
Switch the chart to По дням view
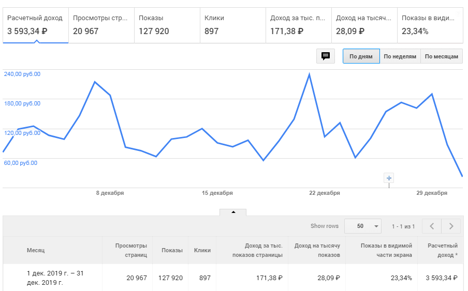point(361,56)
